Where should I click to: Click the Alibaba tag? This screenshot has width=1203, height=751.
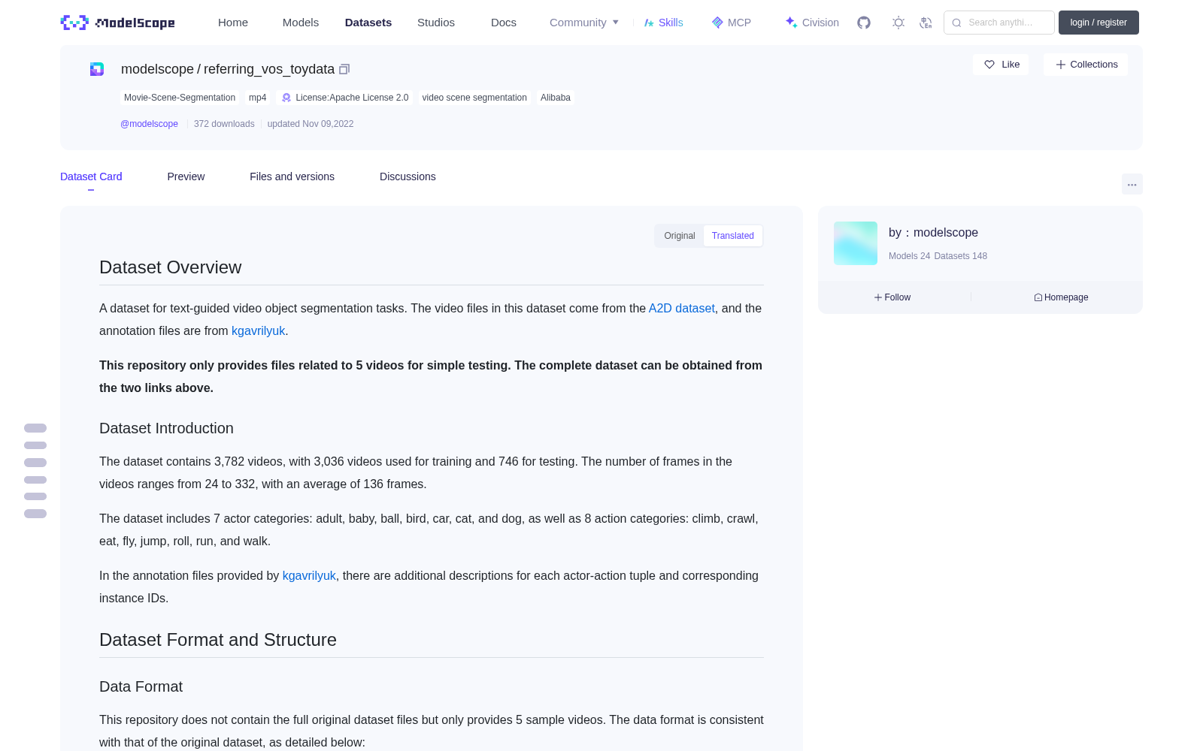pyautogui.click(x=556, y=98)
